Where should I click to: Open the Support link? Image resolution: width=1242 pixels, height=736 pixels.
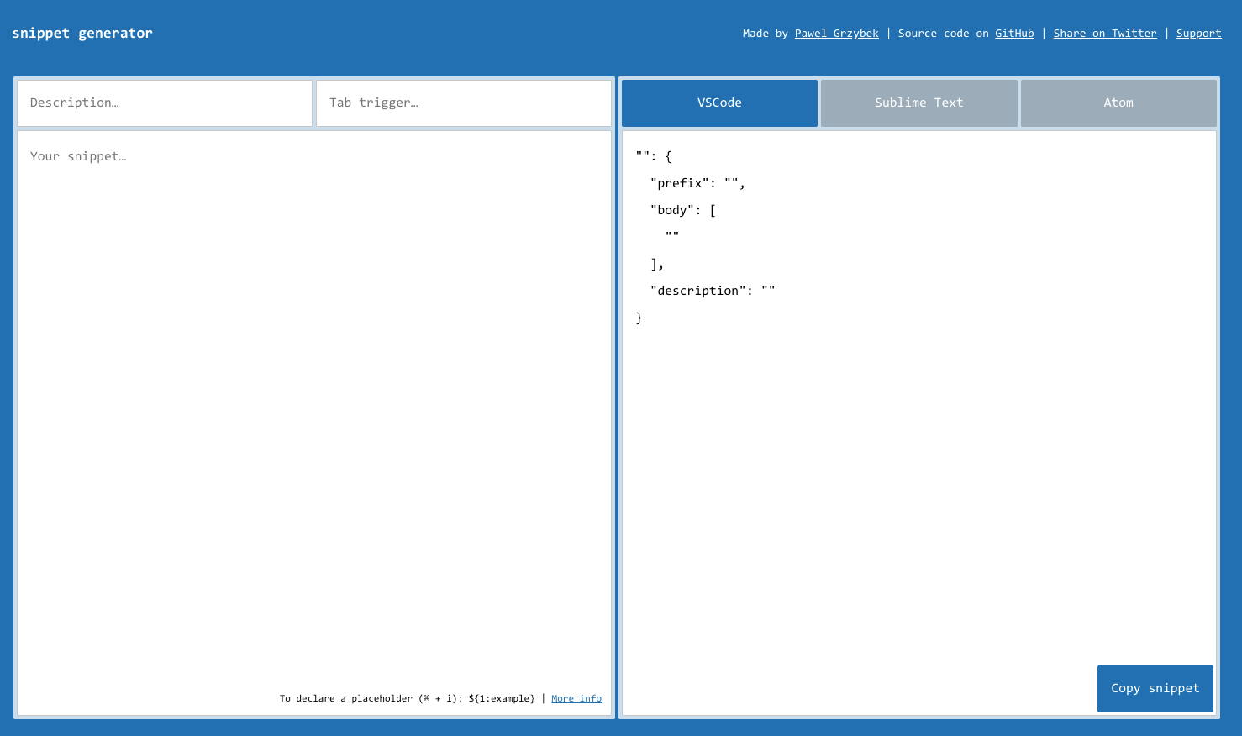[x=1199, y=34]
